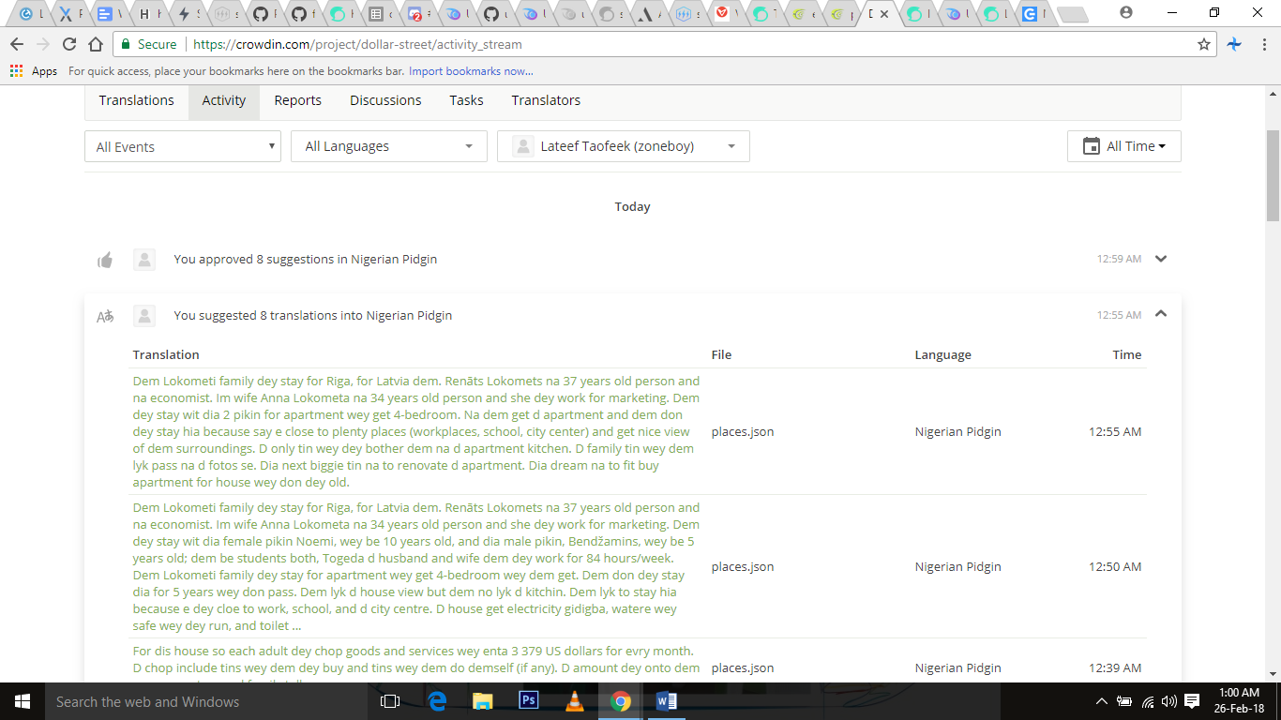Click the 'Import bookmarks now...' link

point(471,71)
